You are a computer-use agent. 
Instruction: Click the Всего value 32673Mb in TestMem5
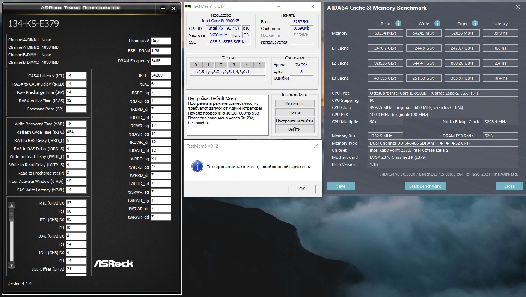[x=301, y=22]
